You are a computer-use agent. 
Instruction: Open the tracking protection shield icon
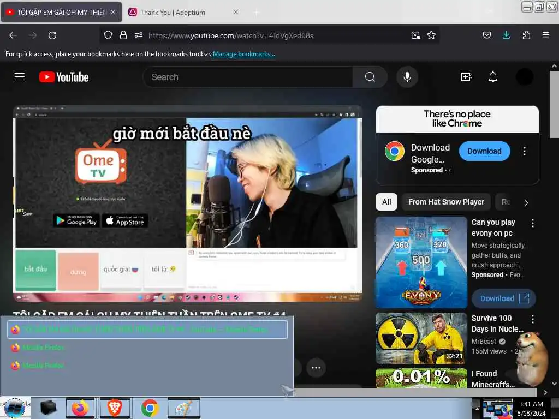tap(108, 35)
